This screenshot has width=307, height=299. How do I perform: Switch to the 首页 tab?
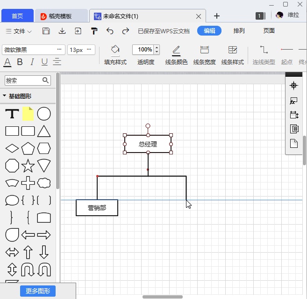(17, 16)
